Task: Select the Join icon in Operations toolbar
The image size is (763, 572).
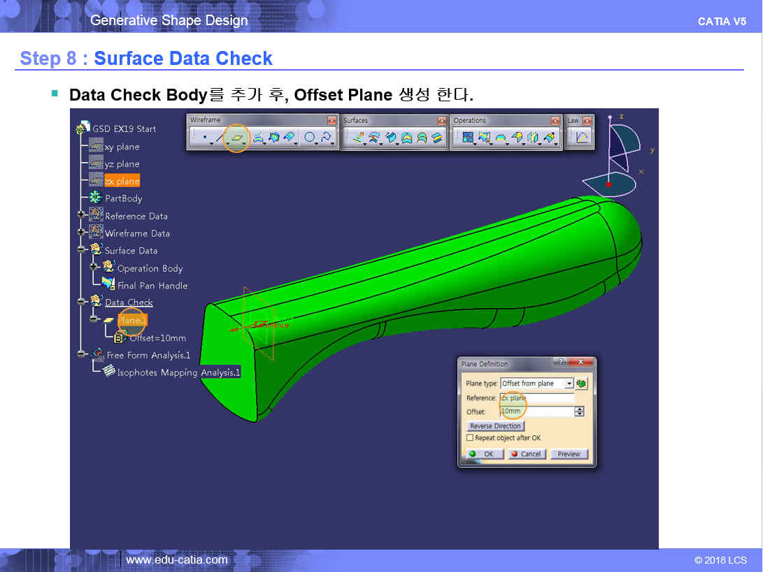Action: pos(468,138)
